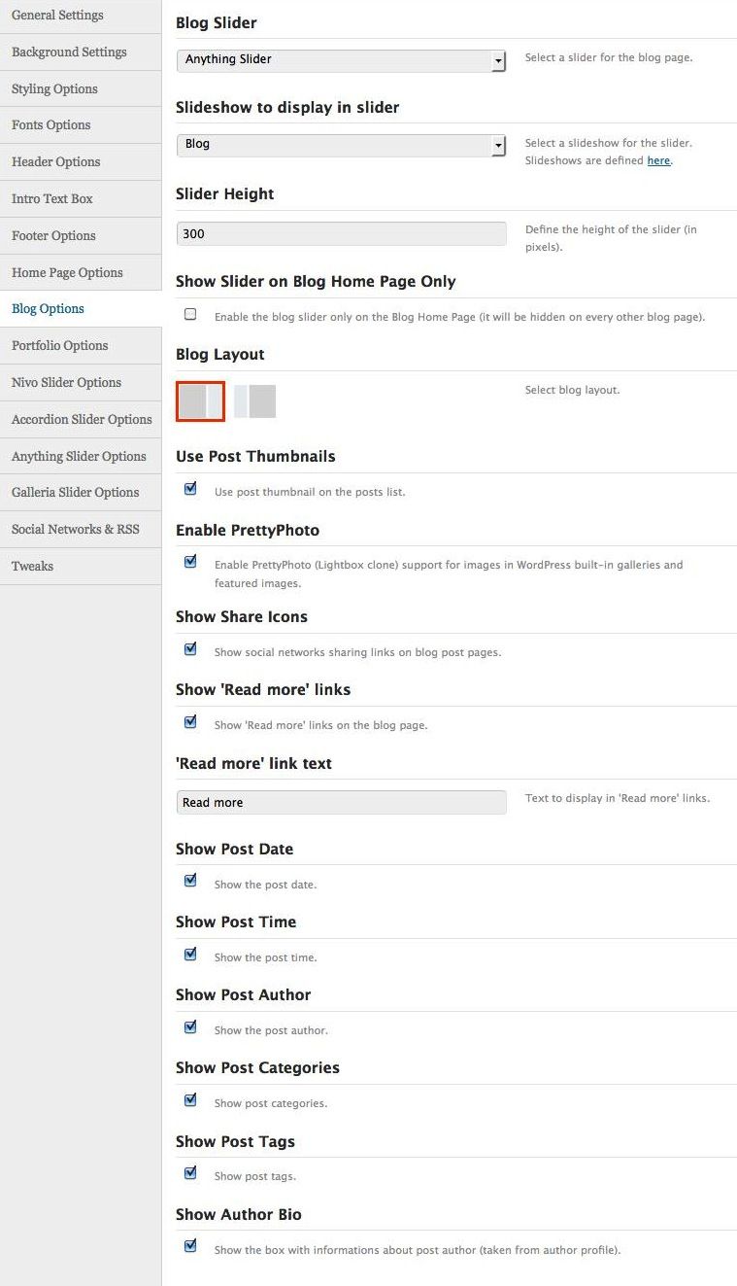The width and height of the screenshot is (737, 1286).
Task: Uncheck Show Post Date checkbox
Action: pos(190,881)
